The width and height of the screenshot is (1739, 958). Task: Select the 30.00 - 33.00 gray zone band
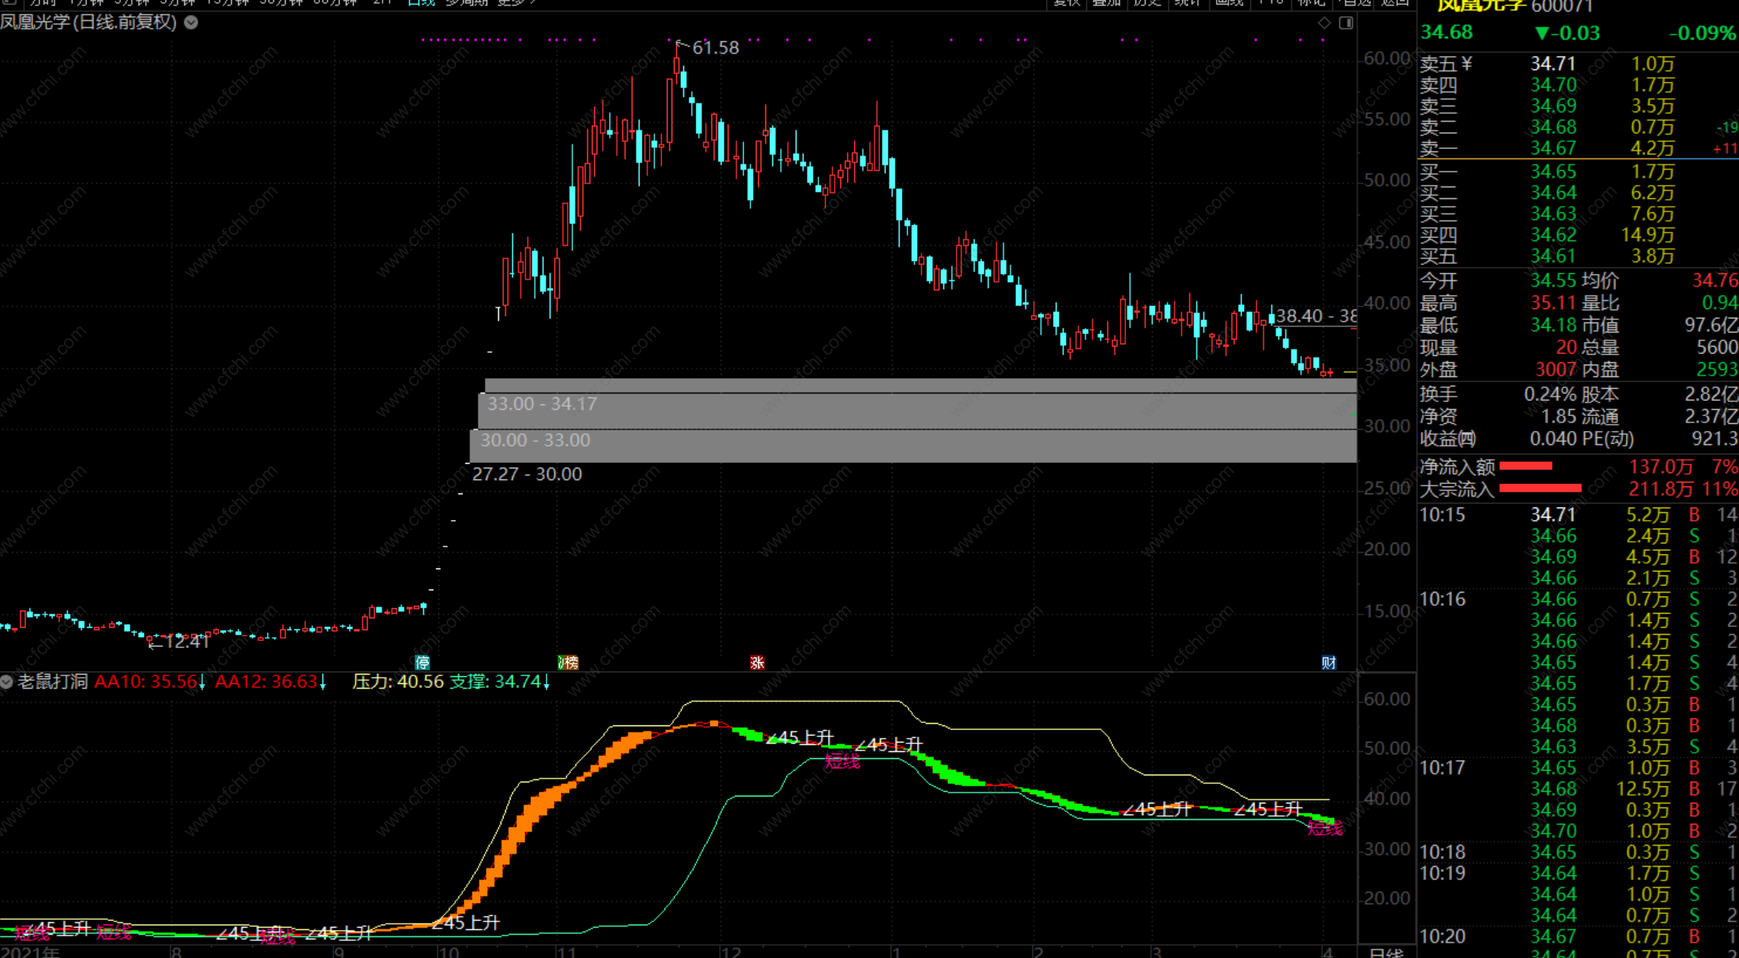click(535, 440)
